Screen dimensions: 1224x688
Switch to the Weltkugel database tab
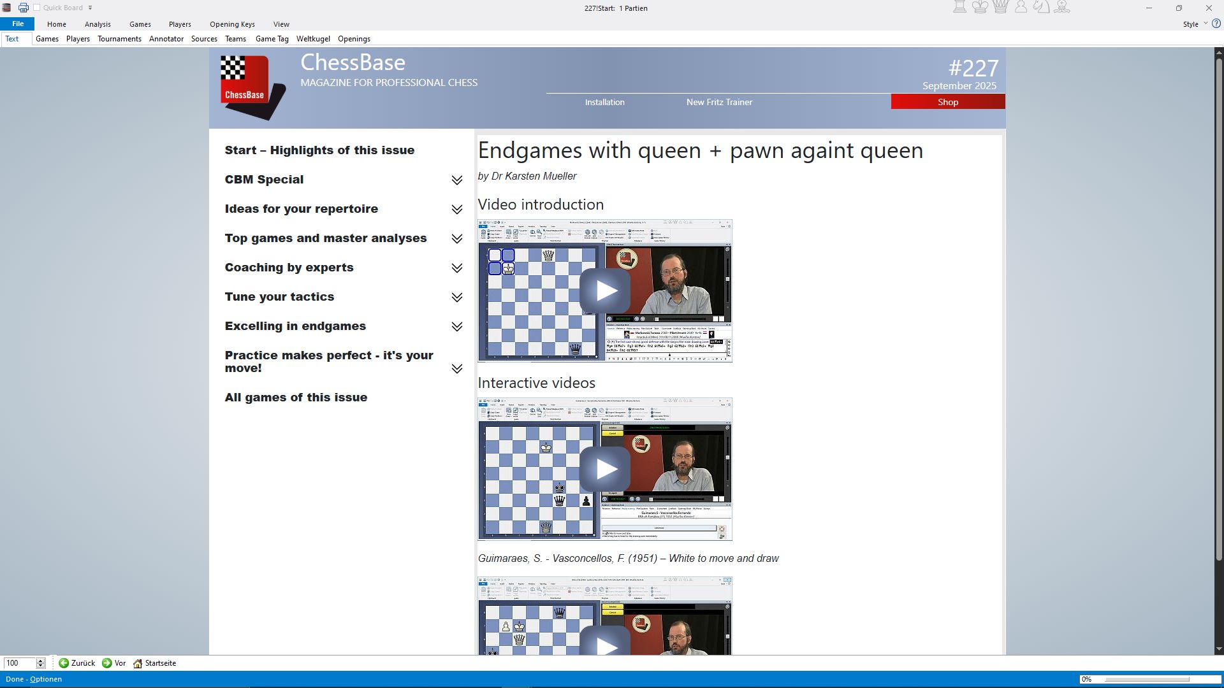[313, 39]
